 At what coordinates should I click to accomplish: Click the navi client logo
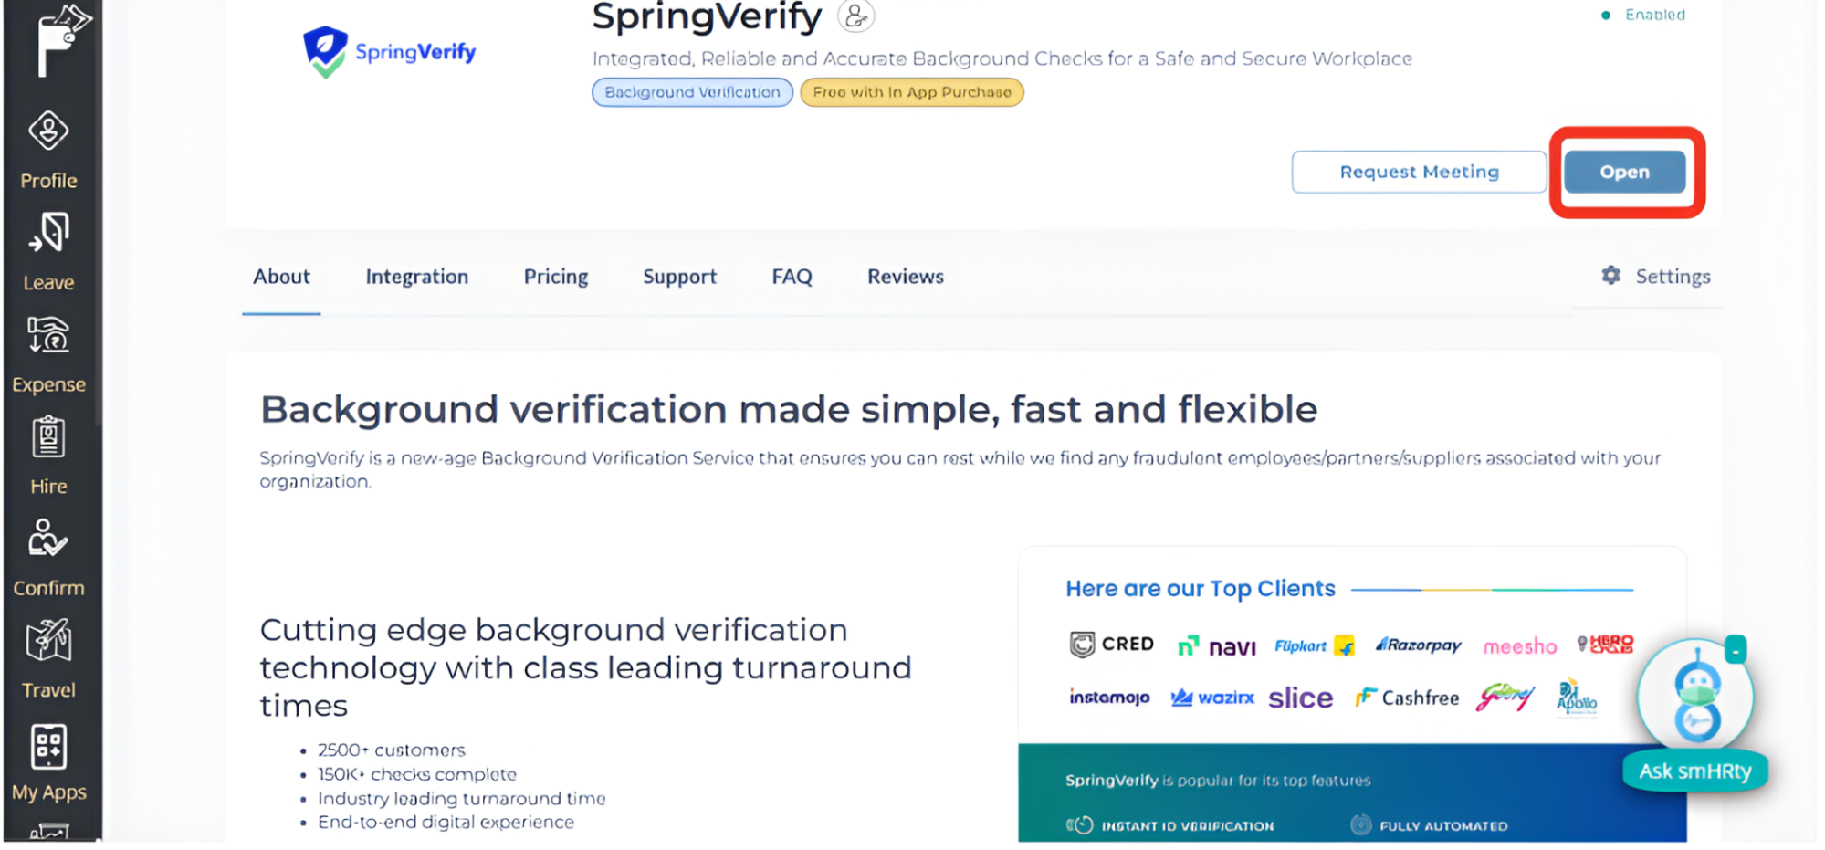(1216, 646)
